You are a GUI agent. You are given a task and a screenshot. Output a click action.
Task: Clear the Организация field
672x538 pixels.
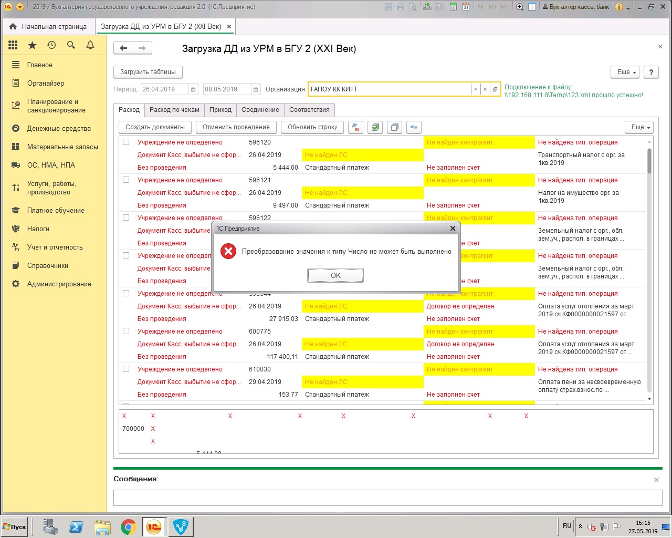pos(485,89)
